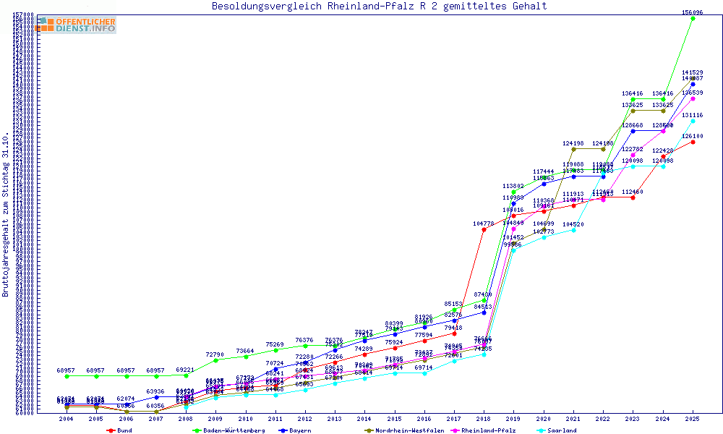Click the green 68957 data point for 2004
723x434 pixels.
(x=67, y=376)
